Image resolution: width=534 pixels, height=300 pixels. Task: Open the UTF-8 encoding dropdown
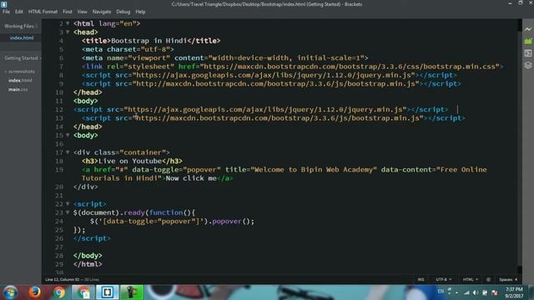444,280
